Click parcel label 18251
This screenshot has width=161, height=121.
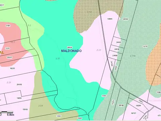[12, 68]
